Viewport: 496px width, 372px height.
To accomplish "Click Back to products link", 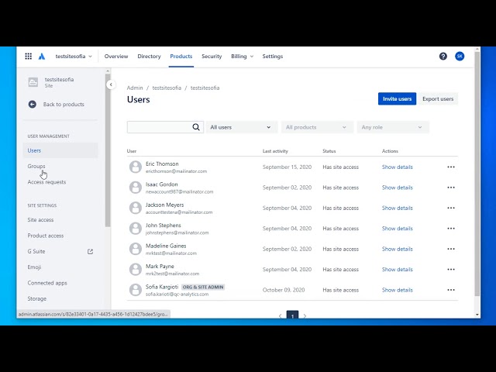I will click(x=64, y=105).
